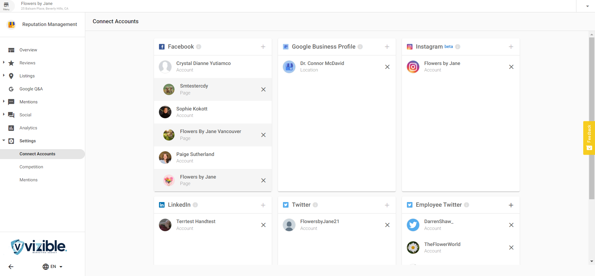The width and height of the screenshot is (595, 276).
Task: Click the back arrow in sidebar footer
Action: click(x=11, y=267)
